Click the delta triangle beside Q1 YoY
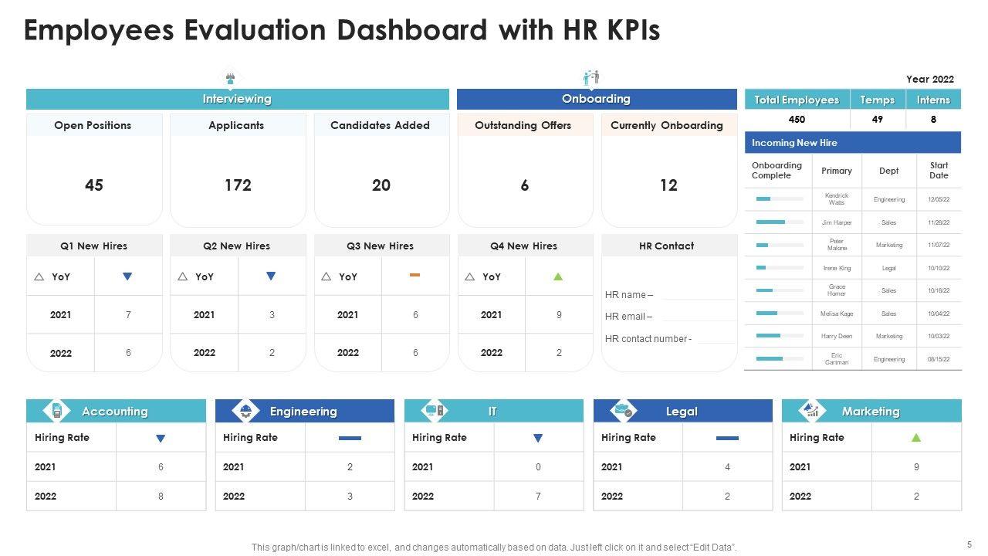Image resolution: width=988 pixels, height=556 pixels. tap(39, 276)
